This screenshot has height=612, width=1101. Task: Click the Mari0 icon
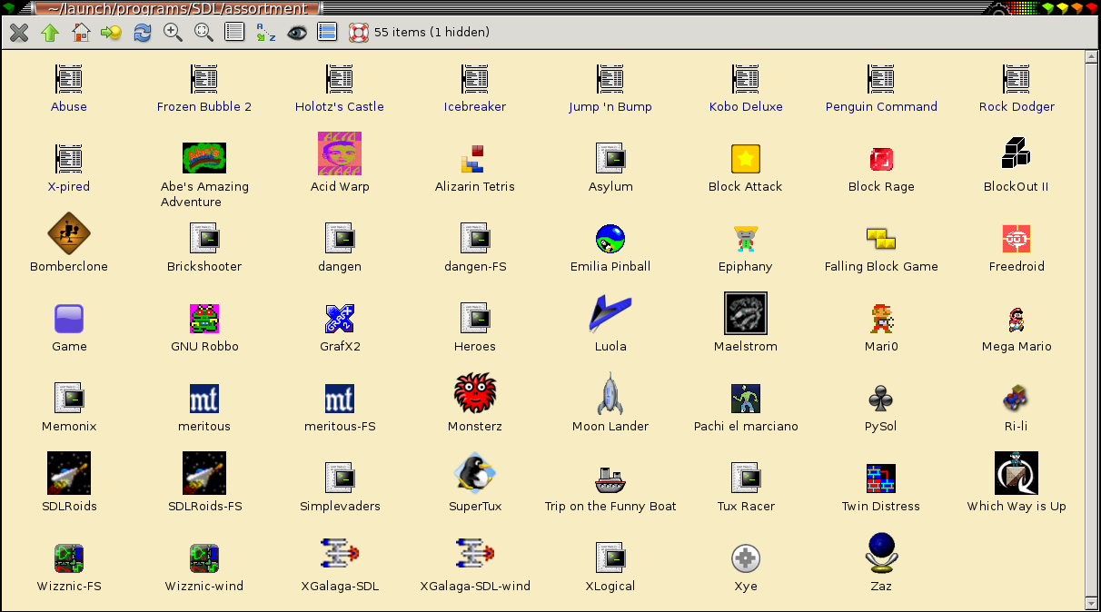coord(881,319)
